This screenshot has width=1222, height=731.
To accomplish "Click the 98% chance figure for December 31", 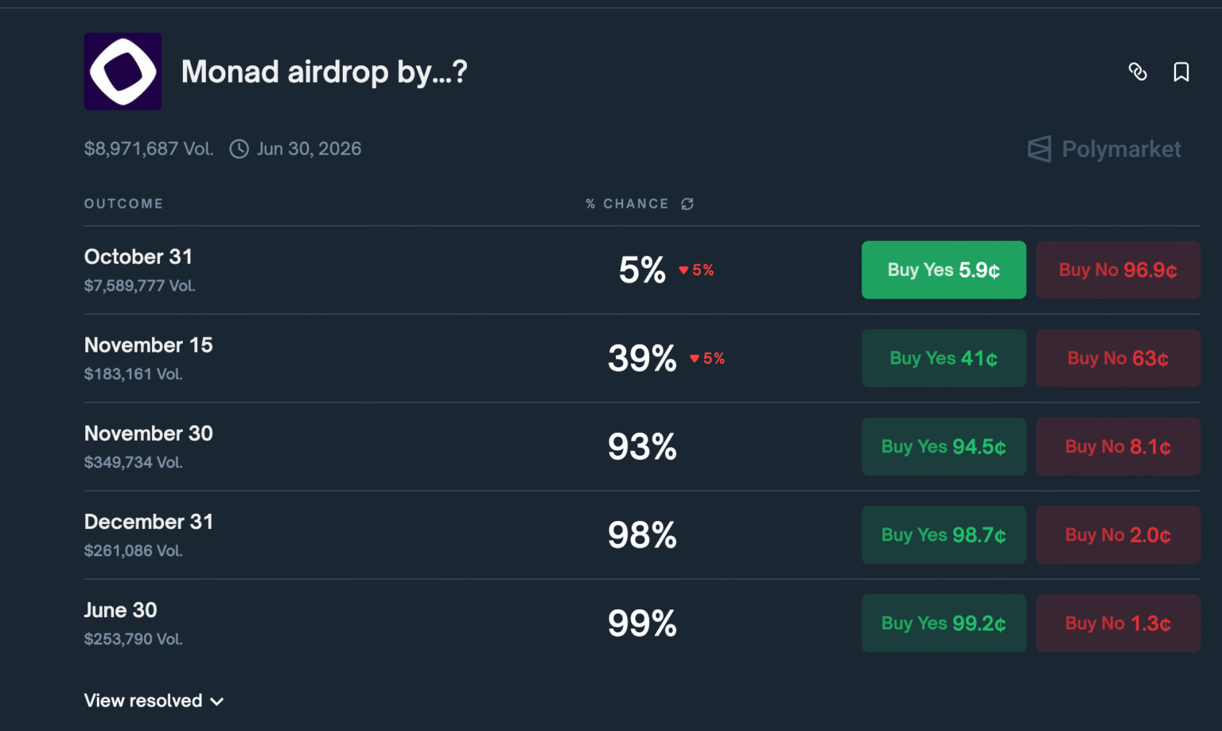I will tap(642, 535).
